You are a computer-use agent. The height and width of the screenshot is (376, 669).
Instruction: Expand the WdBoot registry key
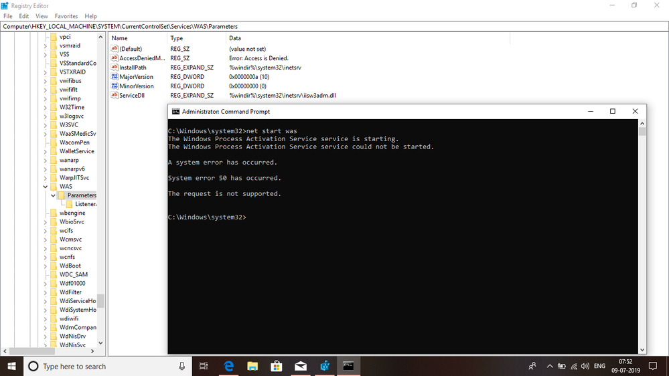click(x=46, y=266)
